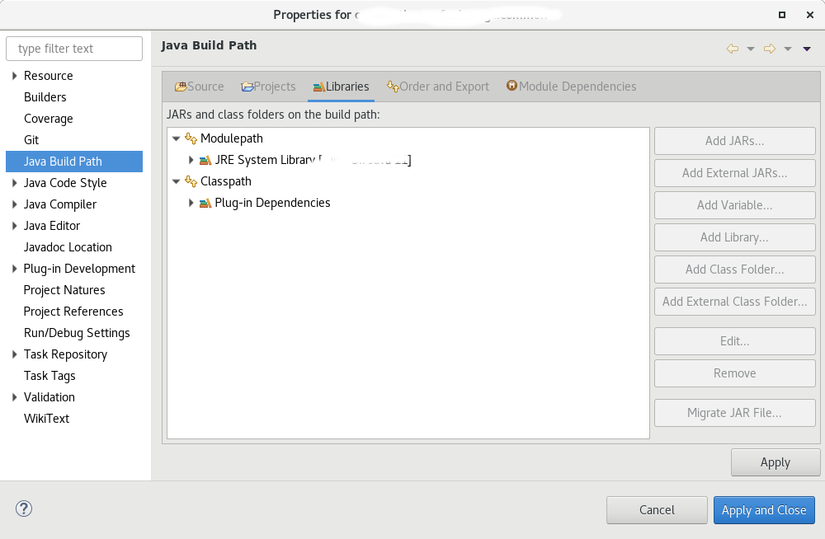This screenshot has width=825, height=539.
Task: Select Builders in the properties list
Action: pyautogui.click(x=45, y=97)
